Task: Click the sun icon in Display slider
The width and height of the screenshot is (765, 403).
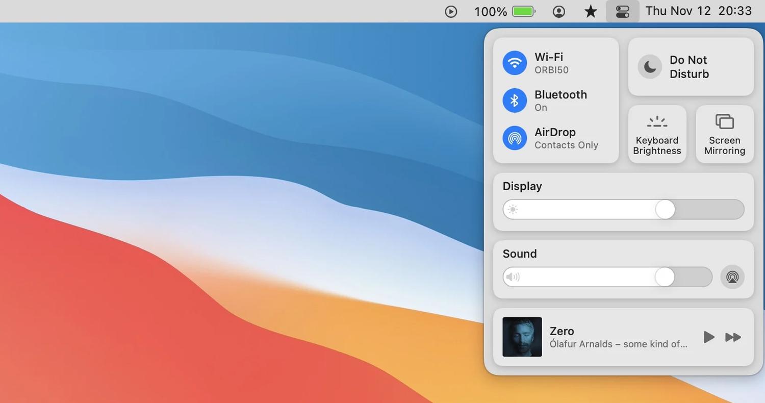Action: (x=513, y=210)
